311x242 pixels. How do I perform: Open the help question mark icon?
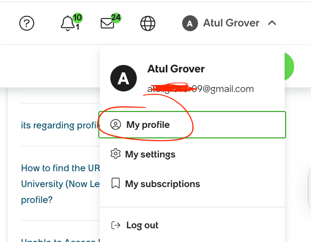coord(27,23)
